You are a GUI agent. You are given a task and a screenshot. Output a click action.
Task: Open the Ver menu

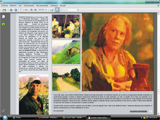[20, 6]
